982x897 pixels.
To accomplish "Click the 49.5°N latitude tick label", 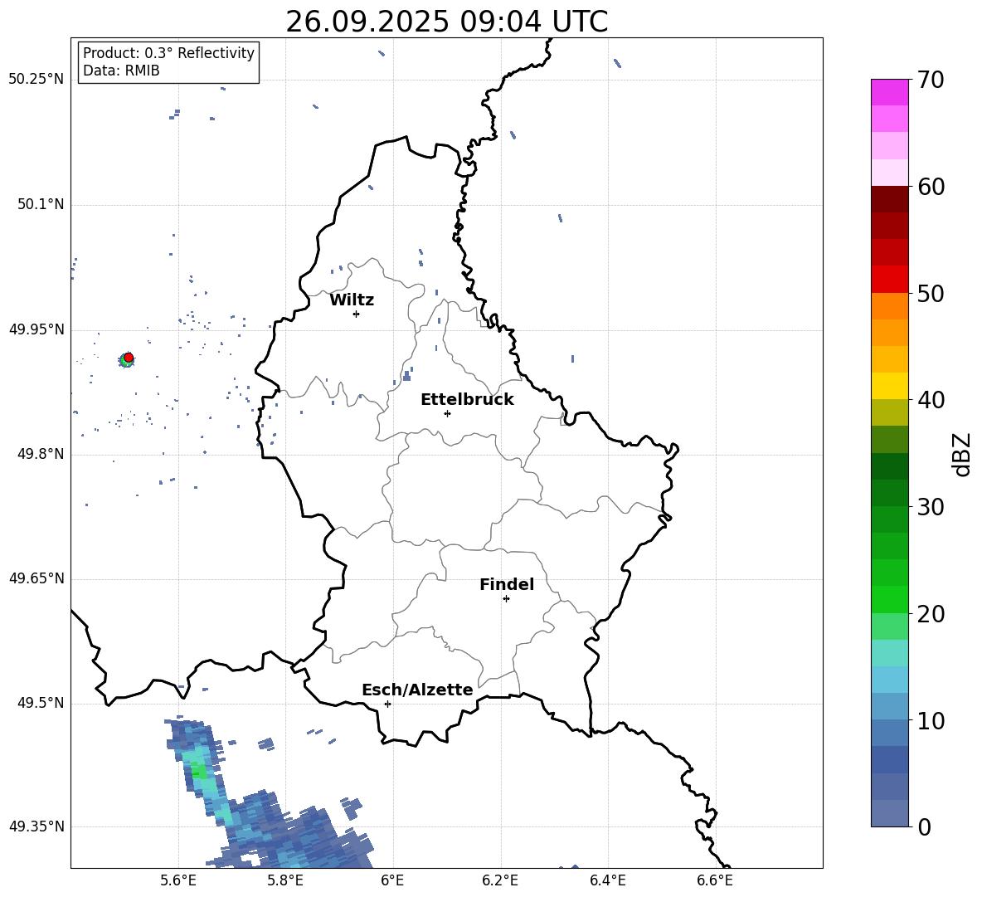I will click(x=40, y=703).
